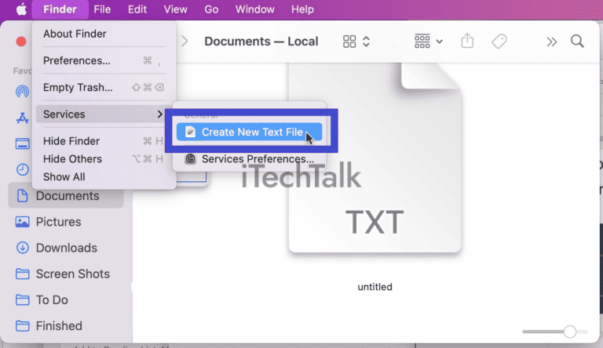The height and width of the screenshot is (348, 603).
Task: Click the group-by grid icon
Action: [422, 41]
